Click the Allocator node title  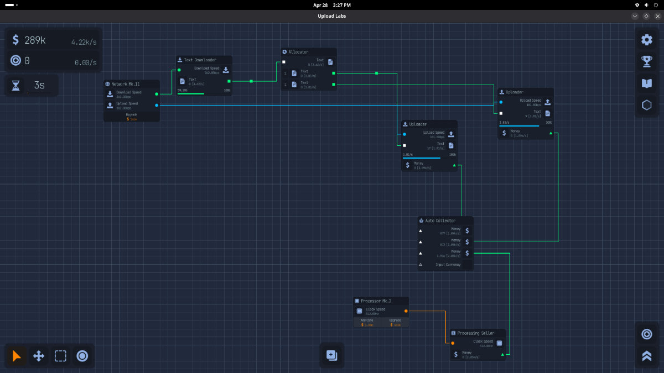[298, 52]
